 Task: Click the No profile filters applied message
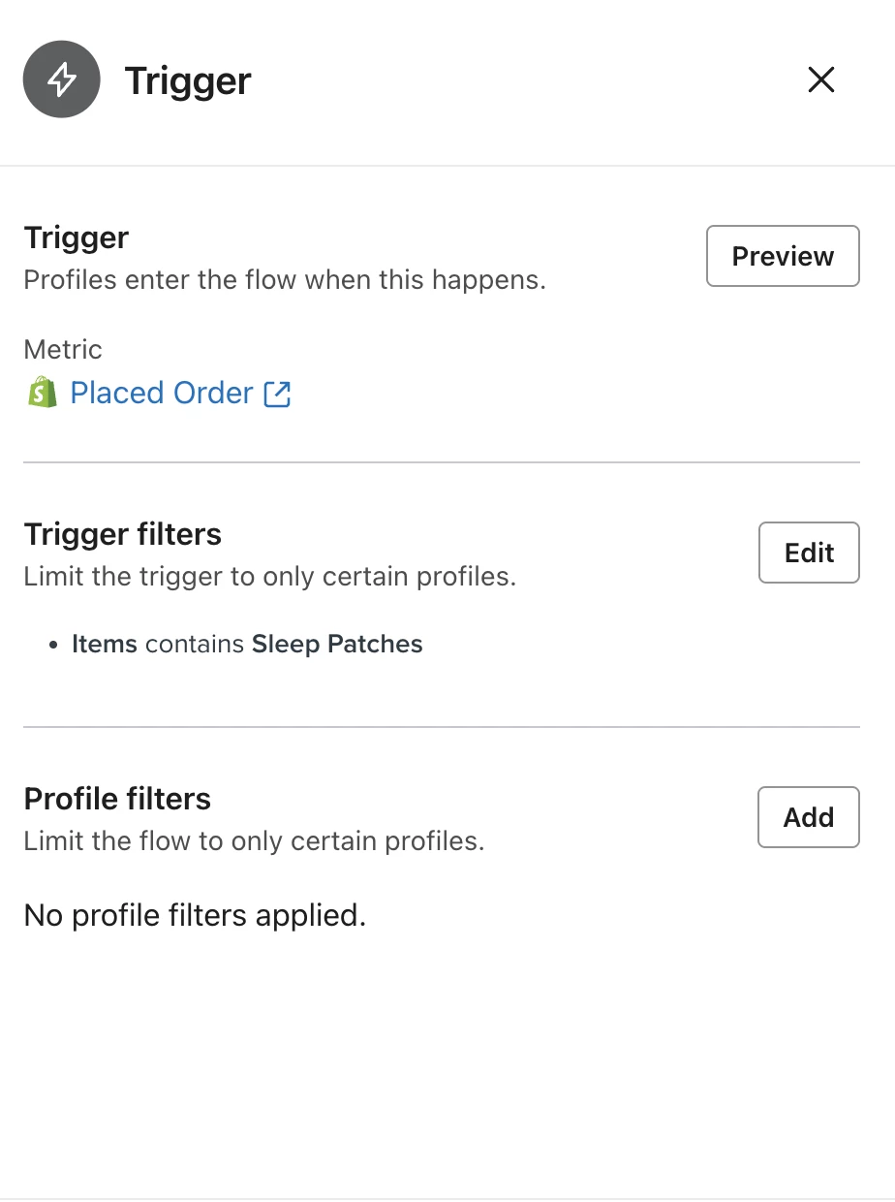(x=195, y=915)
